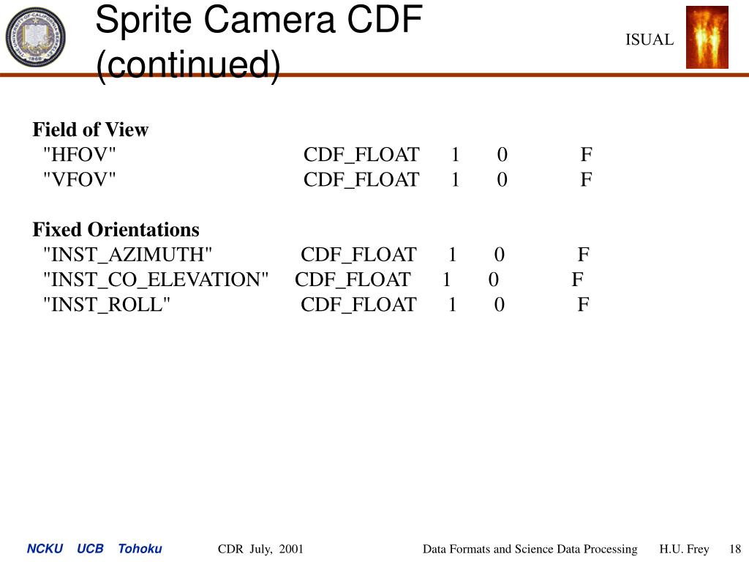Image resolution: width=749 pixels, height=562 pixels.
Task: Click the ISUAL label in the header
Action: pyautogui.click(x=650, y=40)
